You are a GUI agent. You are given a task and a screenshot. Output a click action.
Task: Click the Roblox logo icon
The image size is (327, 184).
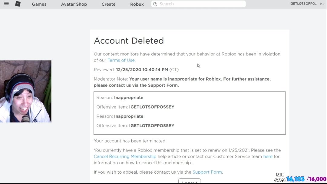point(18,4)
